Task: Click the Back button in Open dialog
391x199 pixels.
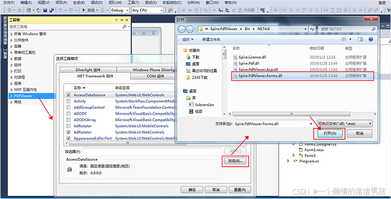Action: pos(182,29)
